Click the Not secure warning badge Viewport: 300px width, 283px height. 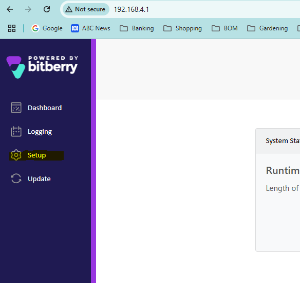tap(85, 9)
